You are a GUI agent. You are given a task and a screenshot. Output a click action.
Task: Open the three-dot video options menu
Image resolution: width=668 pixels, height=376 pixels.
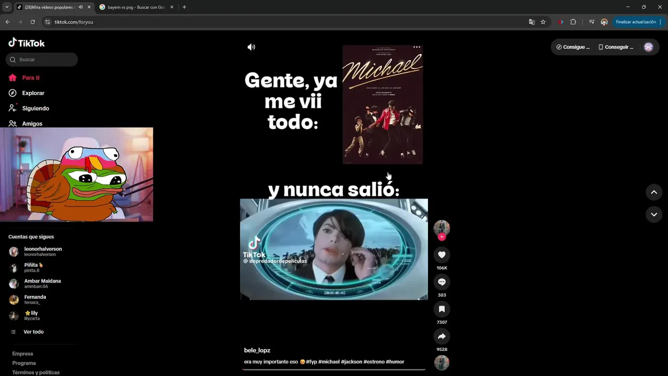(416, 47)
